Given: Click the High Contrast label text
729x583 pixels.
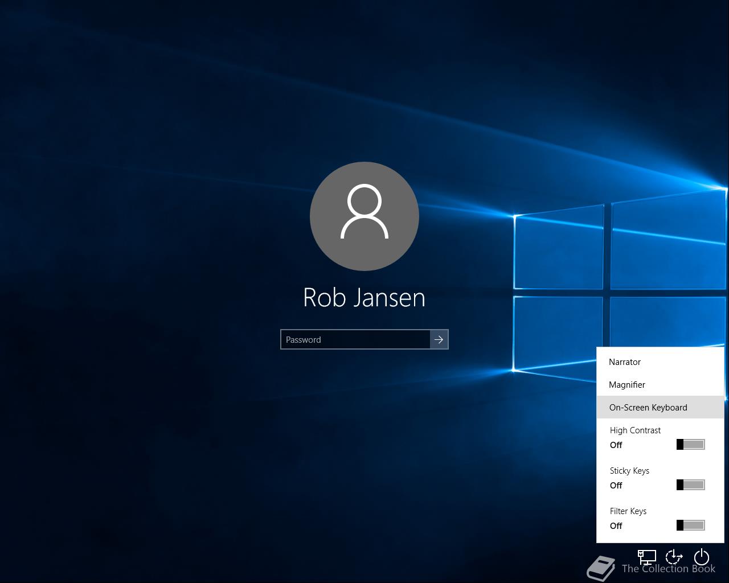Looking at the screenshot, I should [635, 430].
